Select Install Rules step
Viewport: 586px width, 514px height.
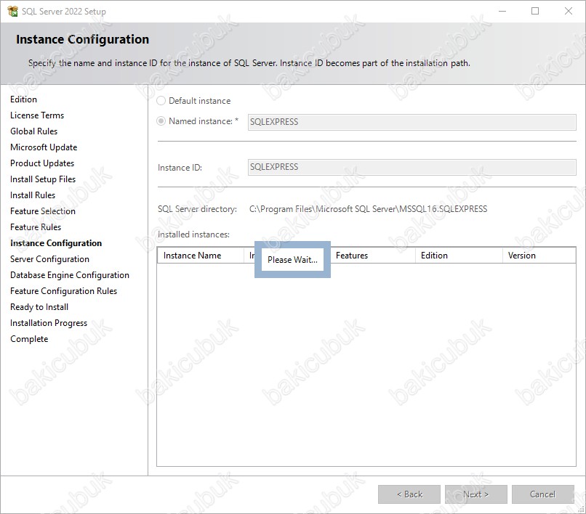33,195
